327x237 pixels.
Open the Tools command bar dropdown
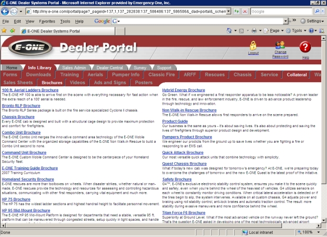point(296,31)
